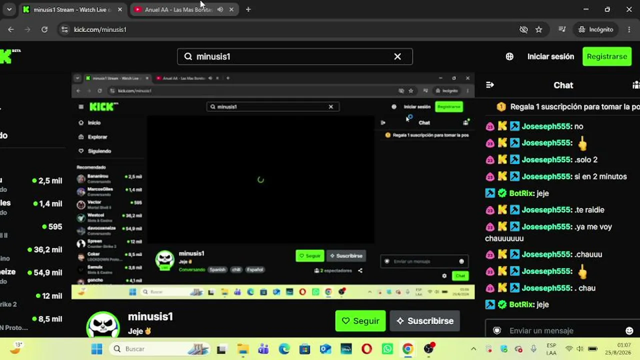
Task: Open the Chrome three-dot menu
Action: 629,29
